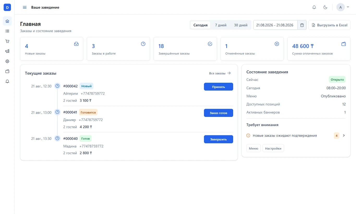Click the clock icon on order #000041
Viewport: 356px width, 214px height.
(x=57, y=112)
